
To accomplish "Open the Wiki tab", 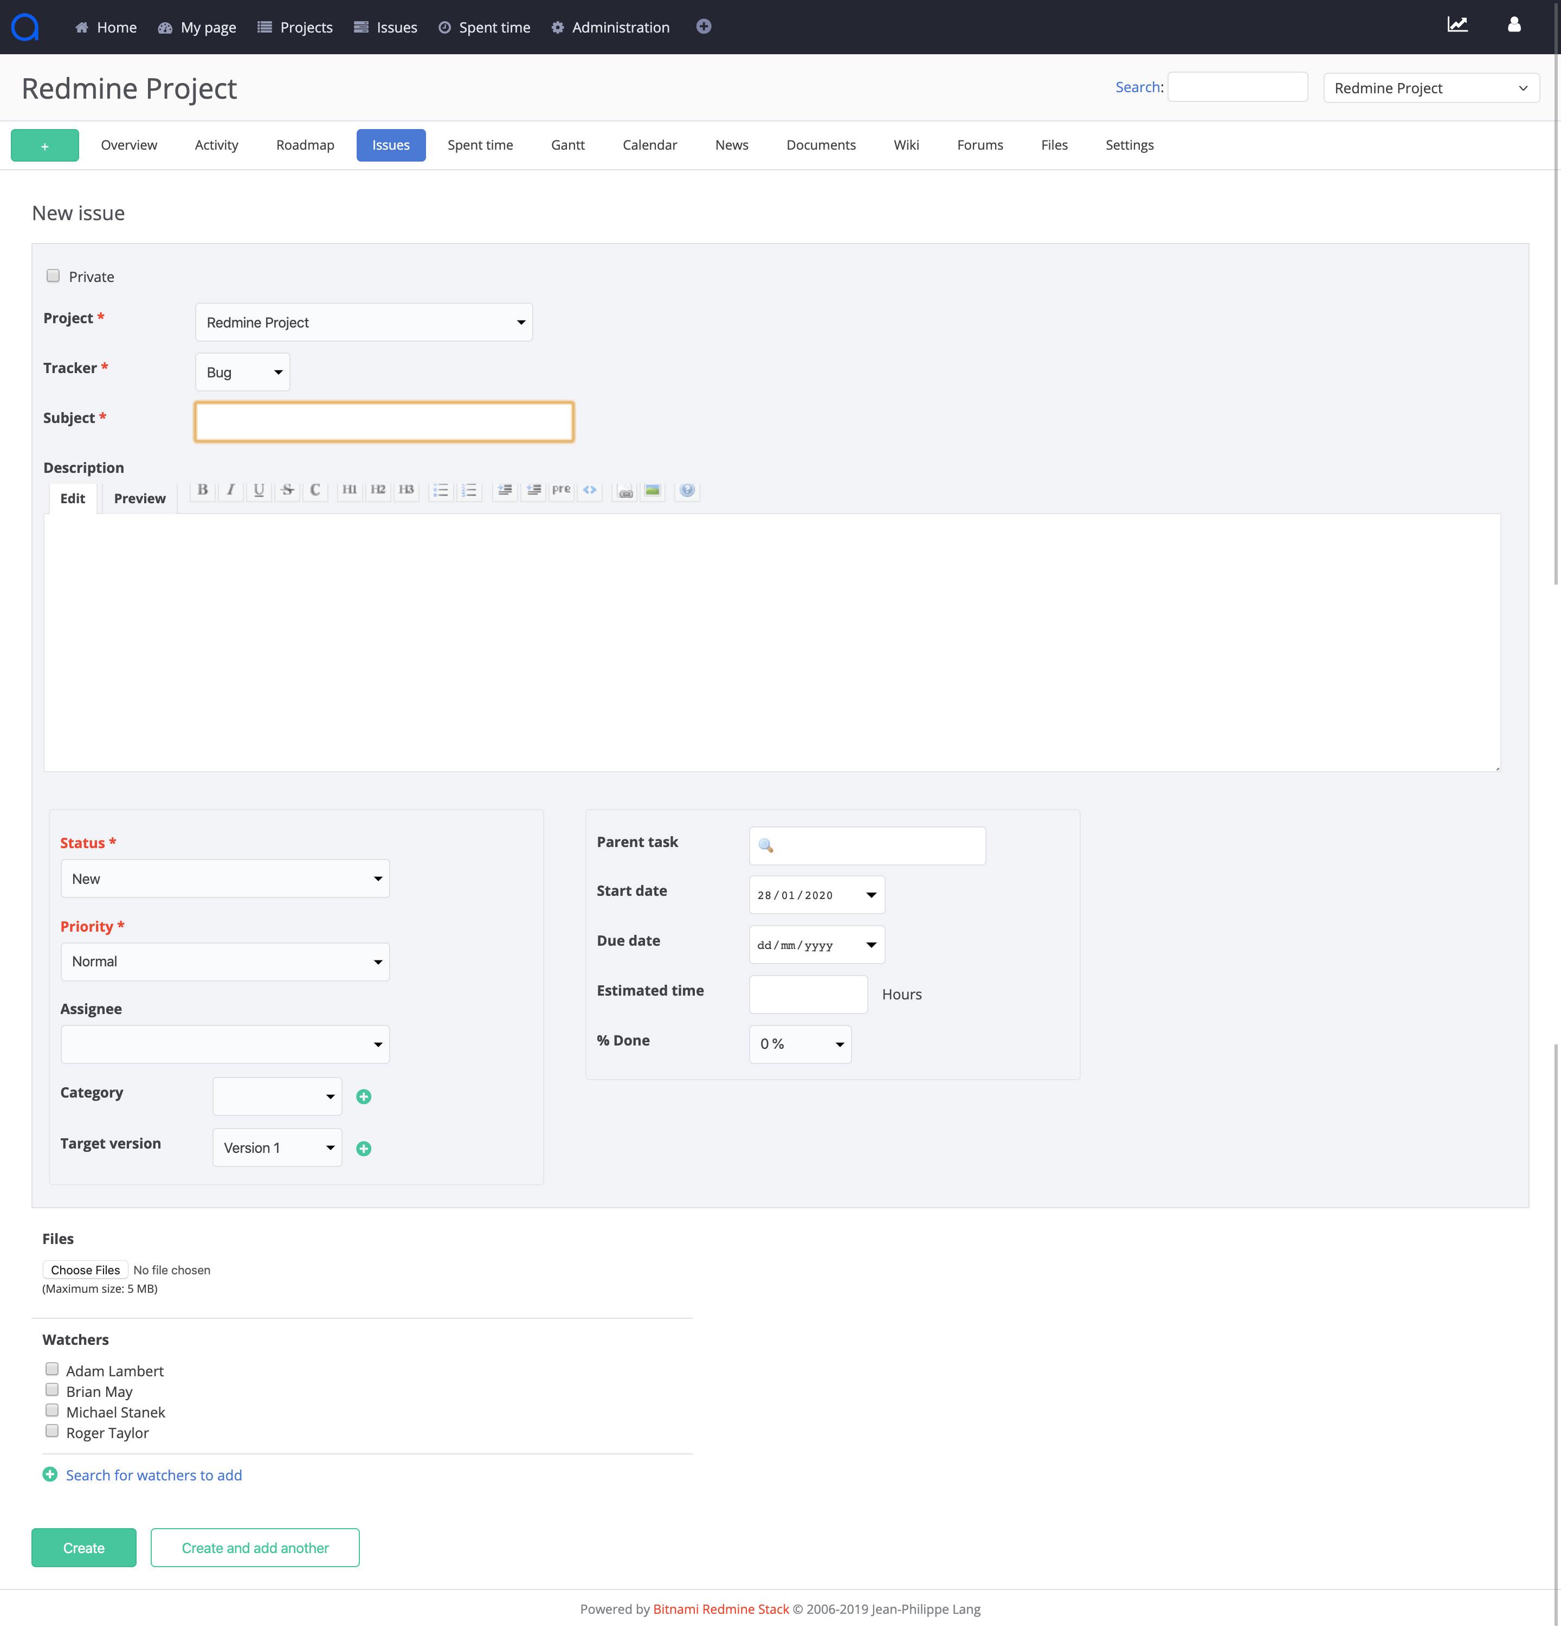I will (x=906, y=145).
